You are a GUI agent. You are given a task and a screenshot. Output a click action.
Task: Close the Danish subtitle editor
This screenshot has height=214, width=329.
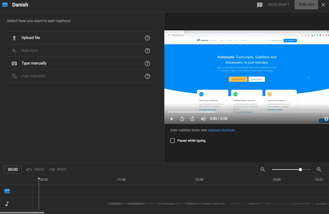pos(323,5)
